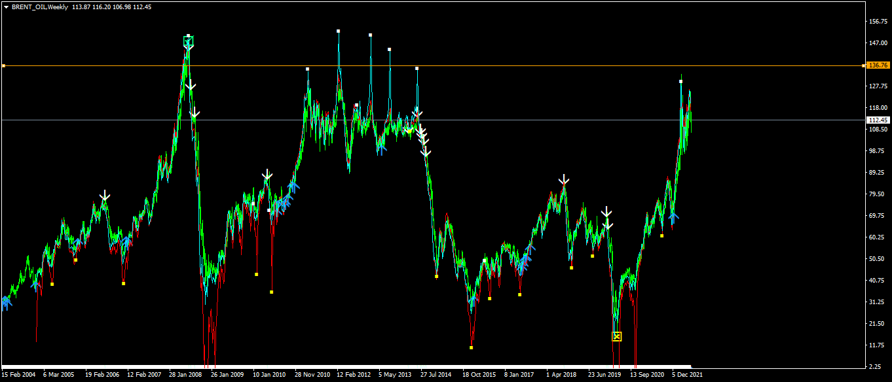Viewport: 892px width, 382px height.
Task: Click the 50.50 price axis label
Action: (878, 258)
